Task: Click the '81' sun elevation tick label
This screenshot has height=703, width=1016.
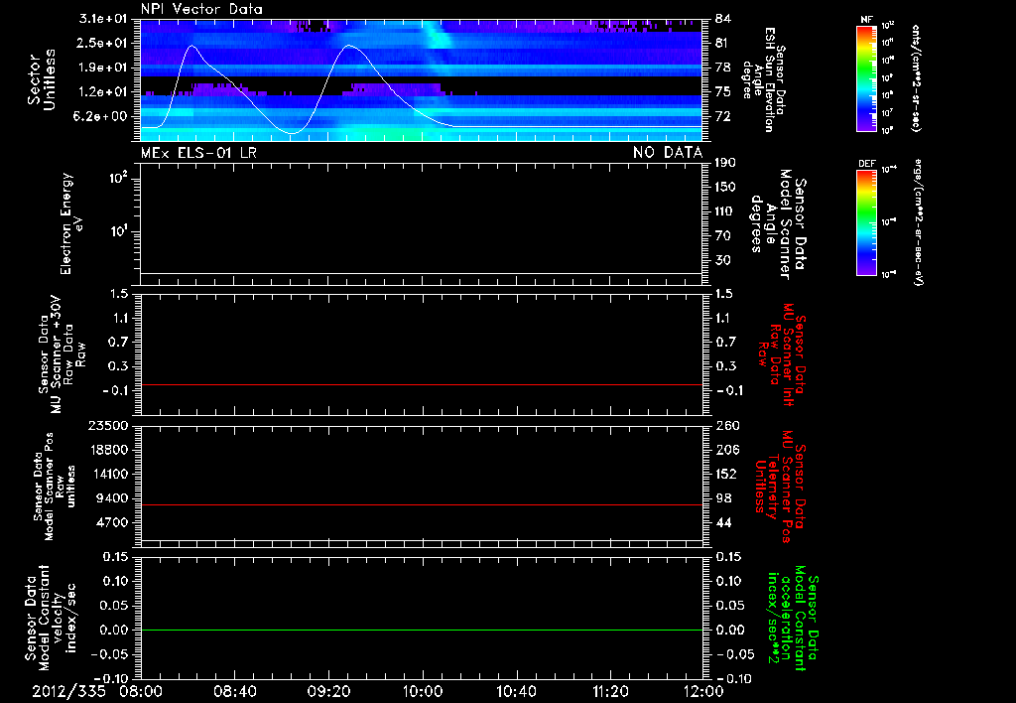Action: click(x=722, y=43)
